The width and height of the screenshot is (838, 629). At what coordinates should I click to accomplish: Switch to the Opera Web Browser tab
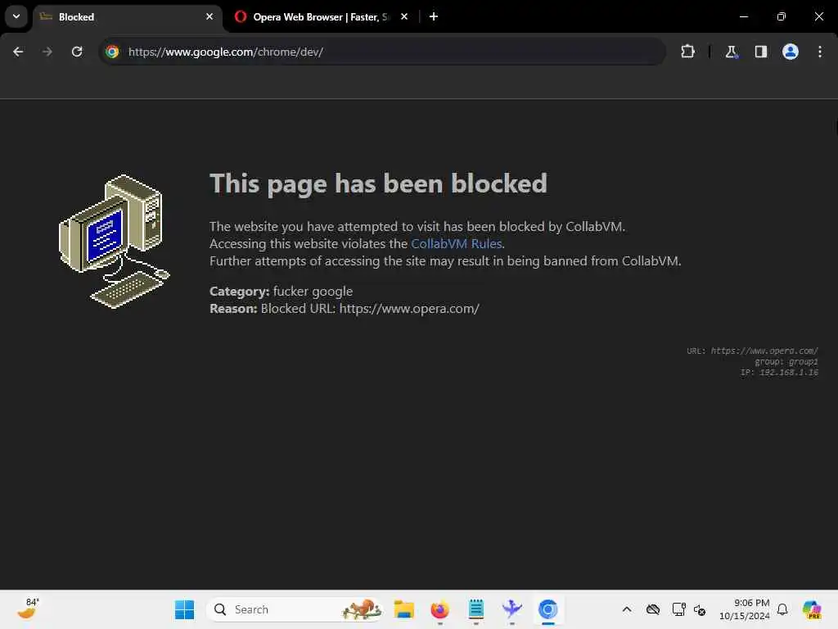coord(321,17)
